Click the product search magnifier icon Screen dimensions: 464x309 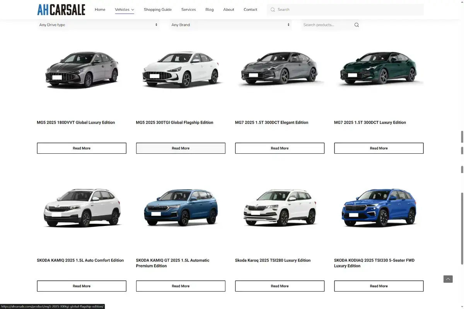(357, 25)
